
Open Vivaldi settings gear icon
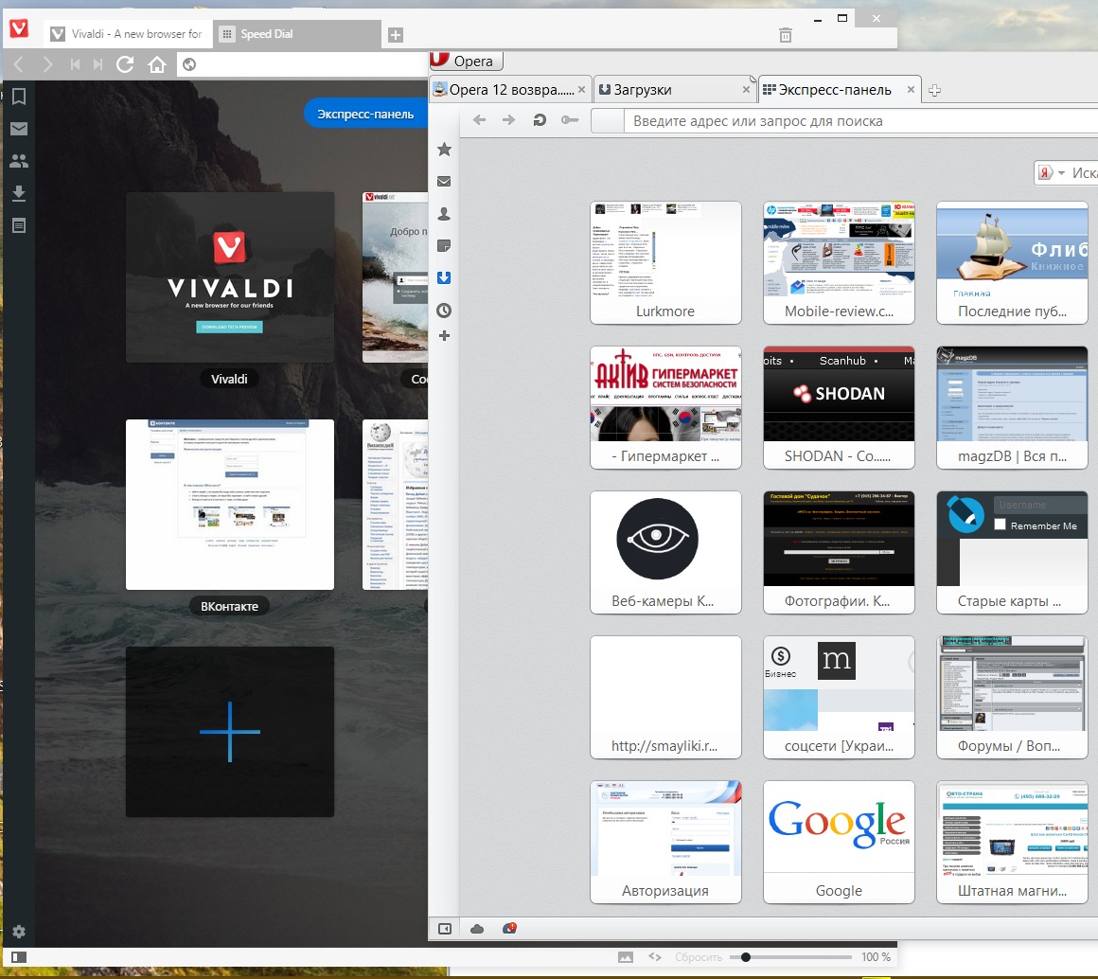pos(19,932)
